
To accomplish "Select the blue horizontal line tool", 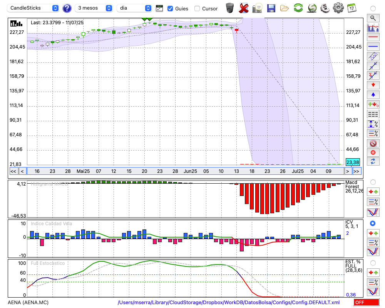I will tap(373, 47).
